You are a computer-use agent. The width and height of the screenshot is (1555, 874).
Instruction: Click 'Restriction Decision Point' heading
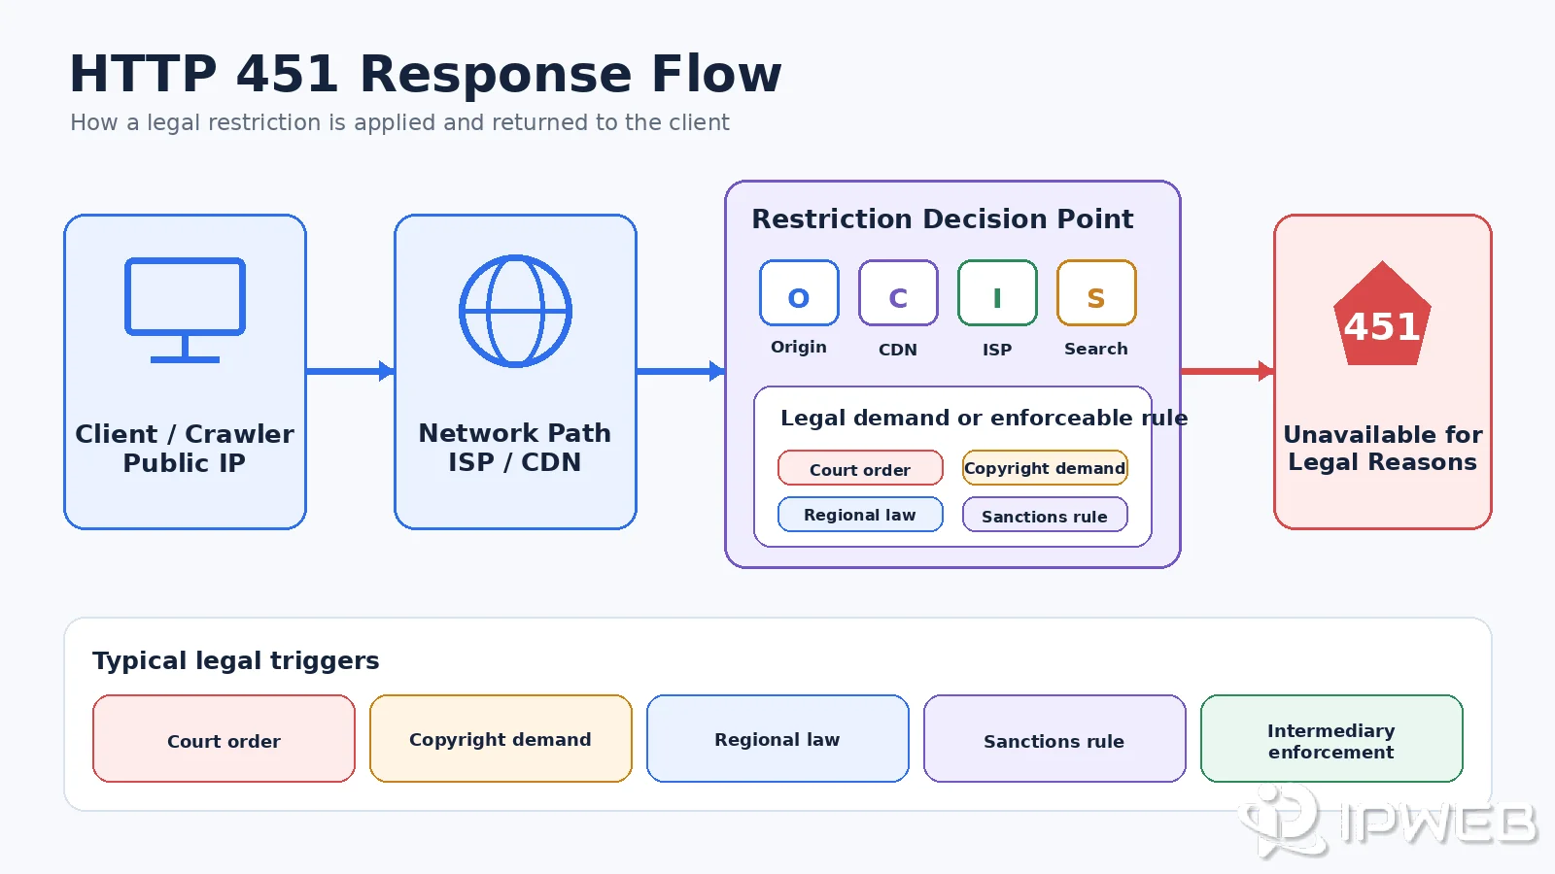[x=943, y=219]
